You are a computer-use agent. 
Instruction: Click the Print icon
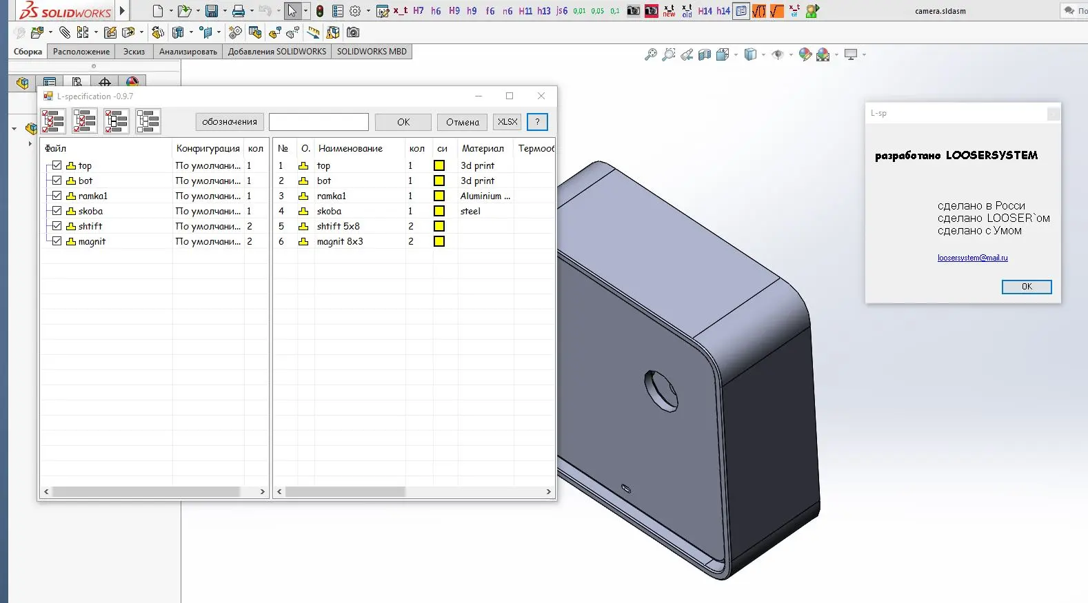[x=239, y=11]
